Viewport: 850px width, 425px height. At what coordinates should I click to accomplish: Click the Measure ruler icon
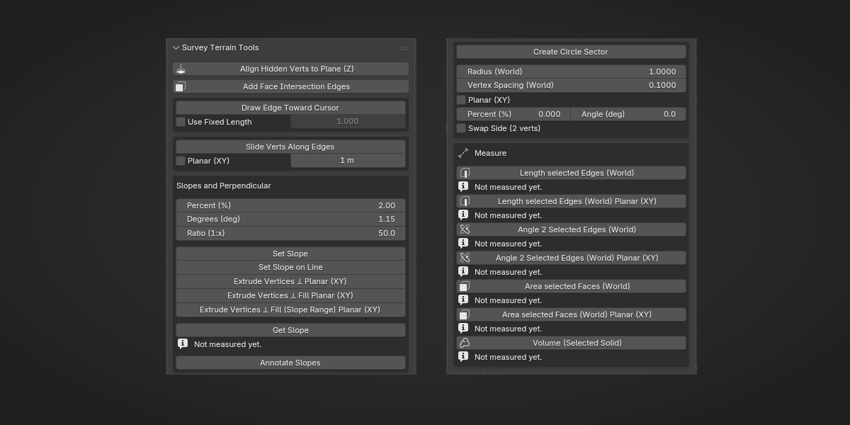pyautogui.click(x=463, y=153)
